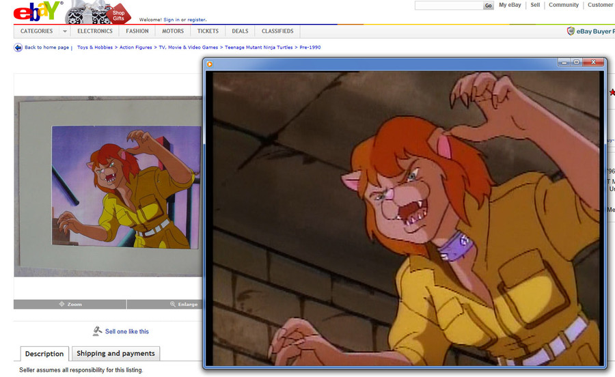Minimize the media player window
This screenshot has height=377, width=615.
(x=564, y=62)
